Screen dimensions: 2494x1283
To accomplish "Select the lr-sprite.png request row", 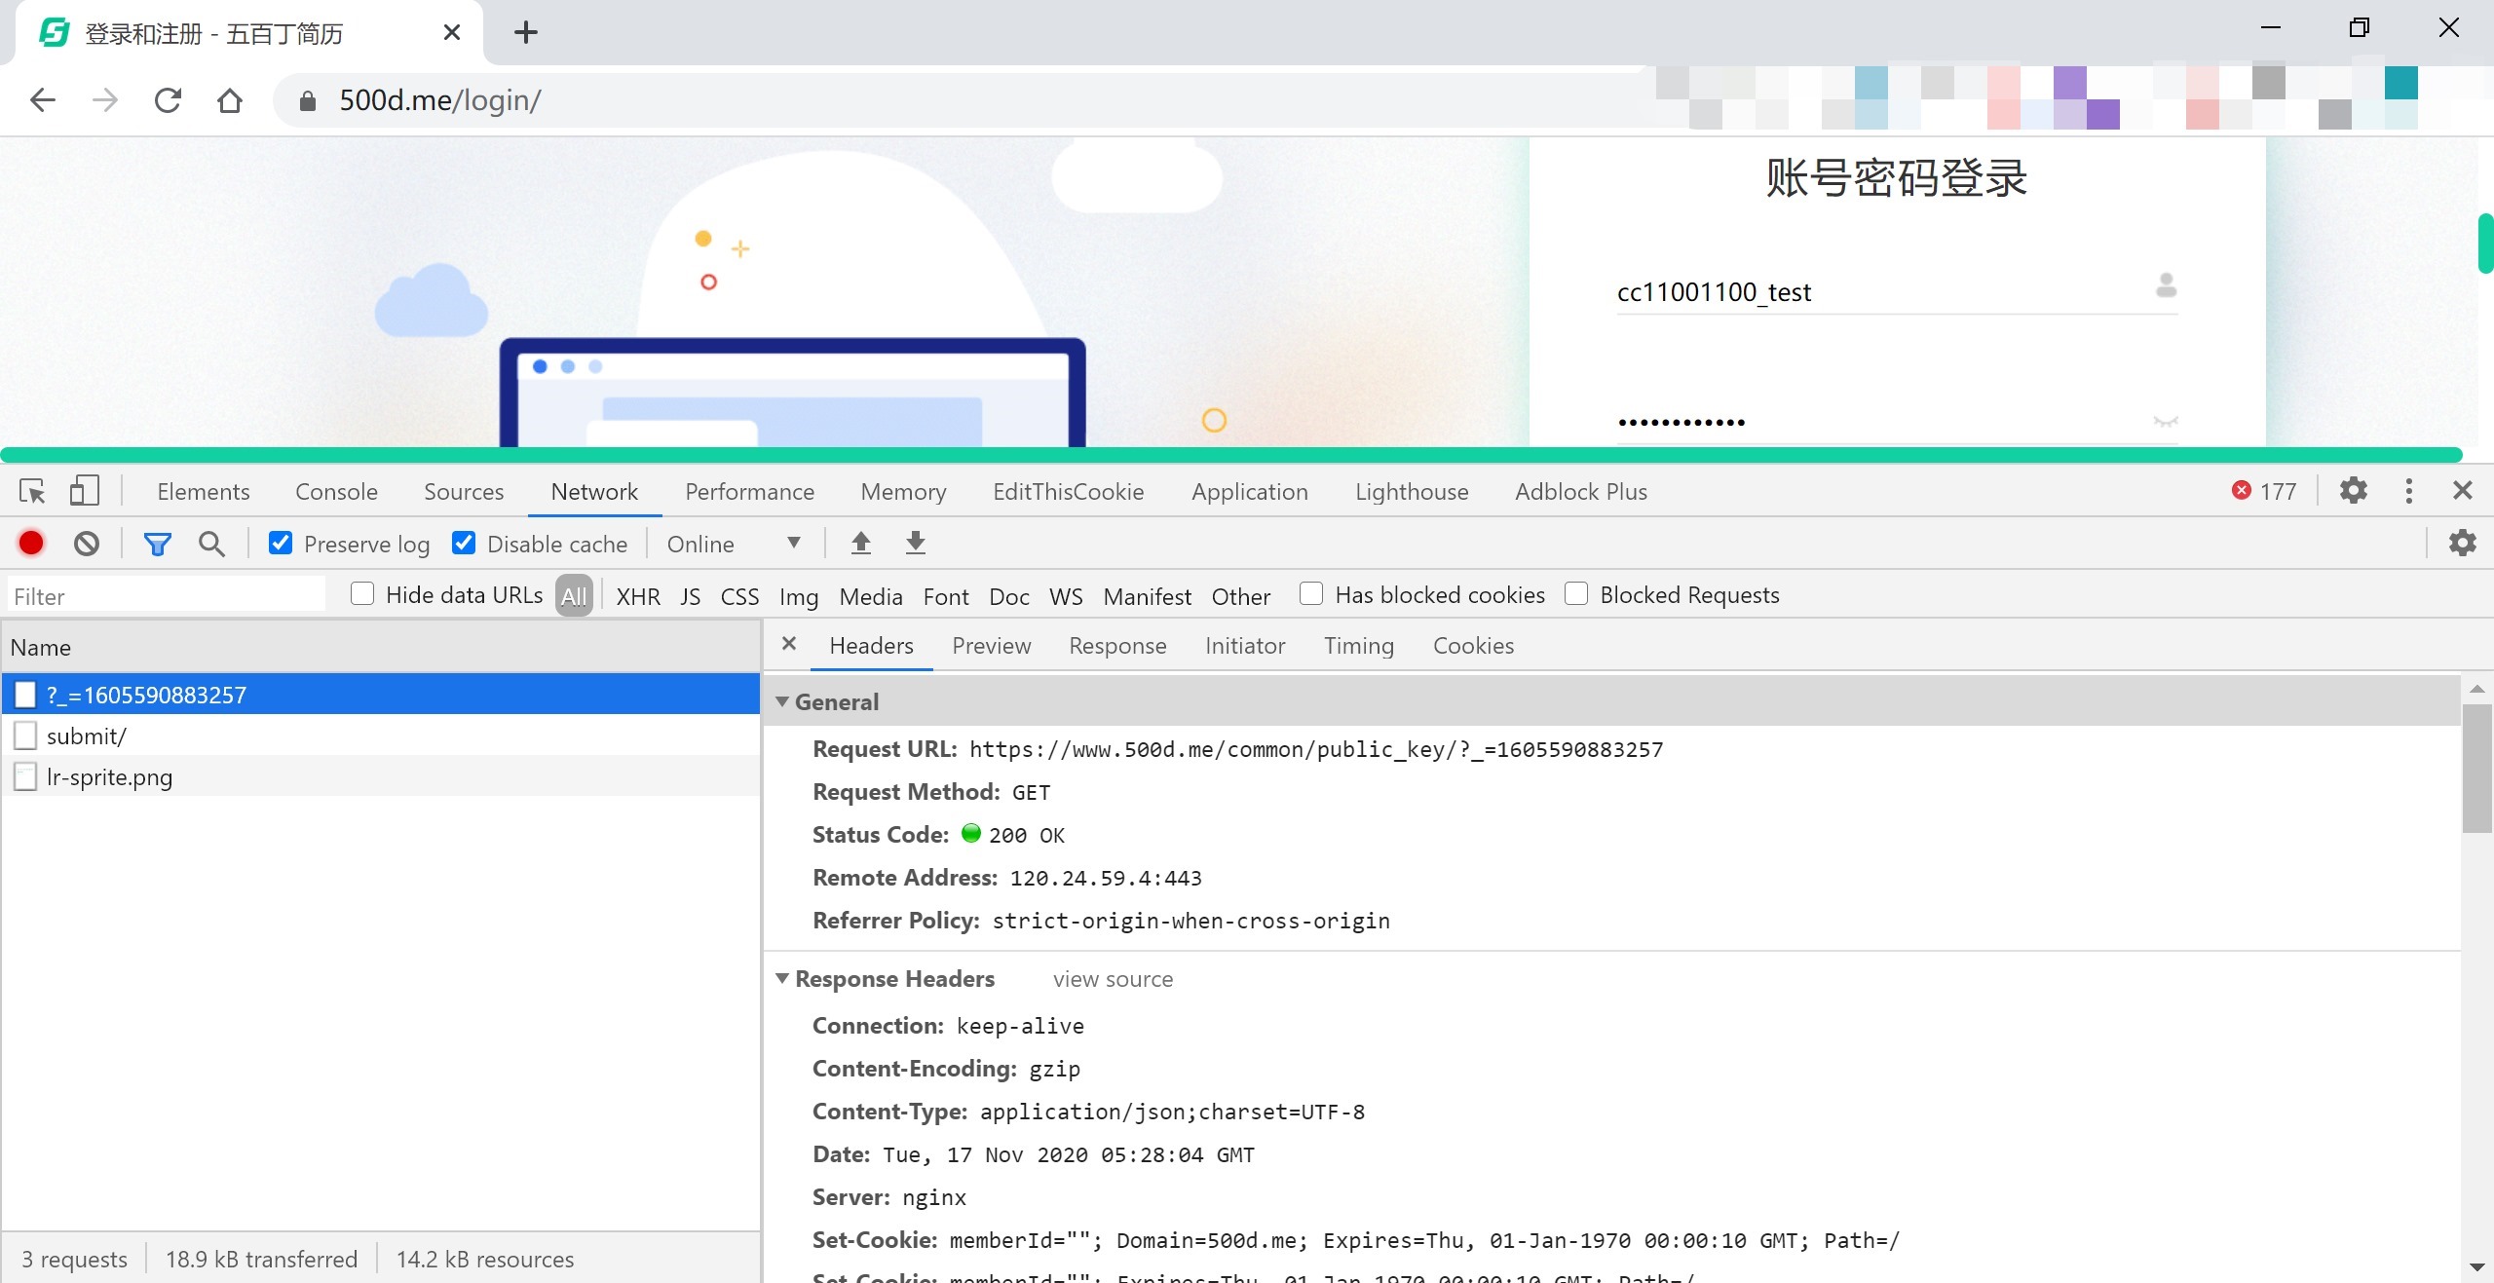I will [x=381, y=776].
